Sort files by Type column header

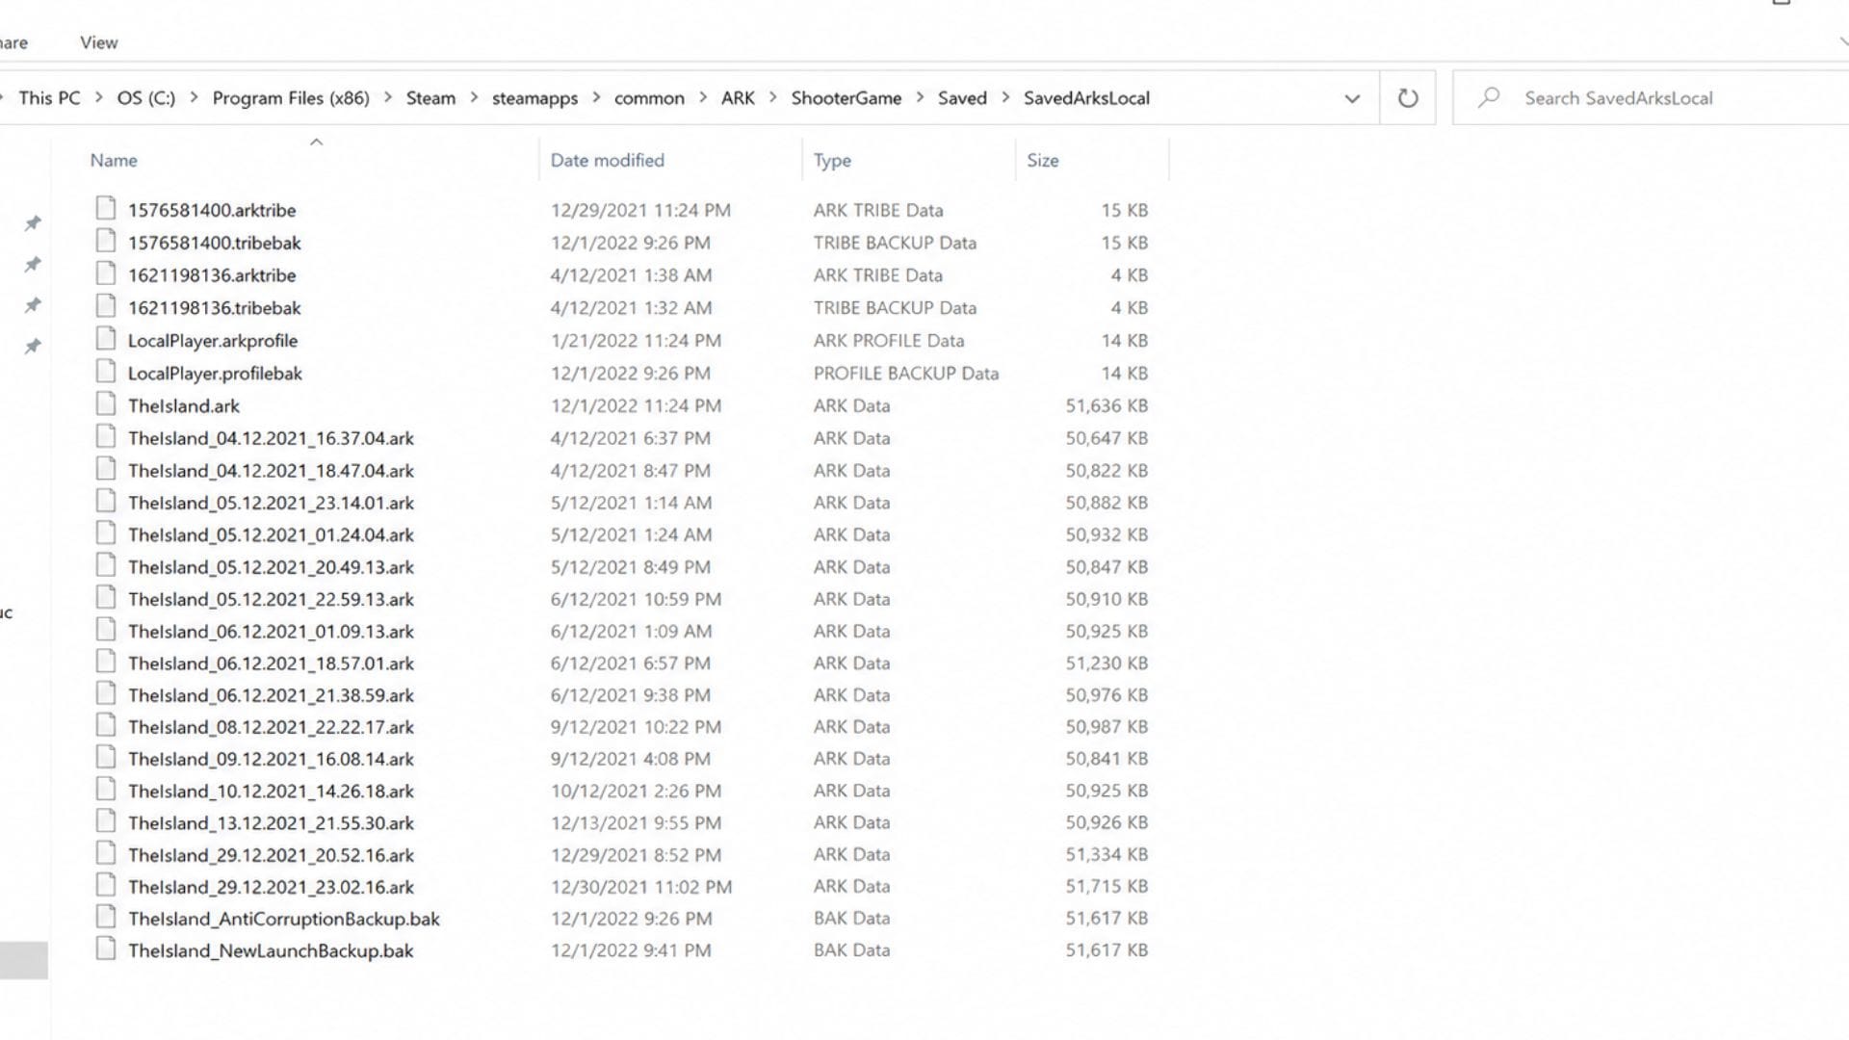pos(832,161)
